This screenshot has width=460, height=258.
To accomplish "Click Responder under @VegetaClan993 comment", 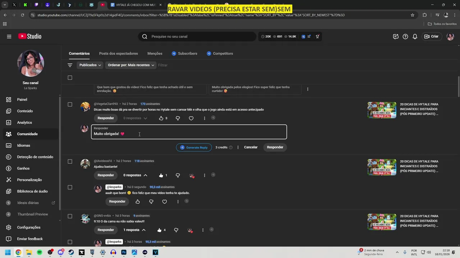I will 106,118.
